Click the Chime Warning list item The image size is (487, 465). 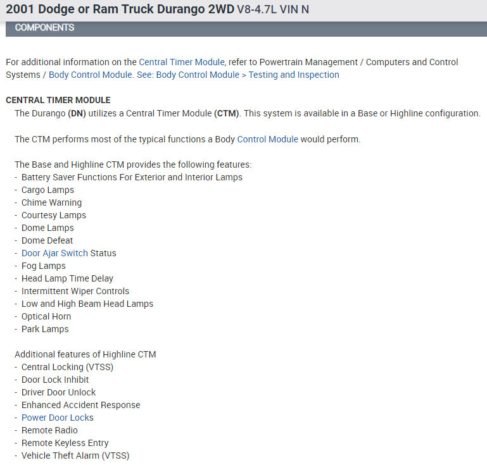coord(51,202)
